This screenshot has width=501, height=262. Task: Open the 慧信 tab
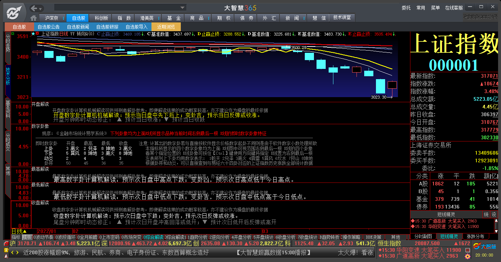coord(318,18)
